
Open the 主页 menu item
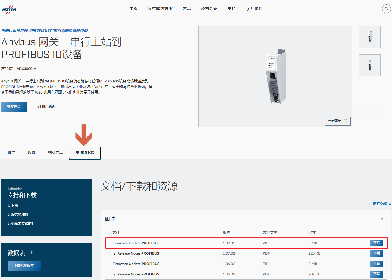(133, 9)
